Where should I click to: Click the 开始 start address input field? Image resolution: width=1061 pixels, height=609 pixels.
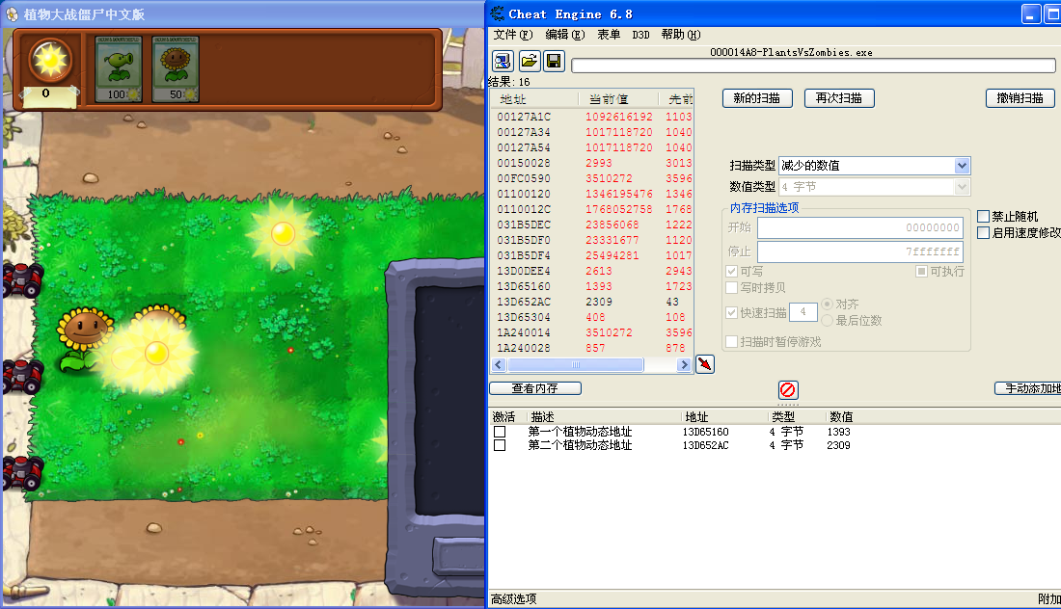860,227
